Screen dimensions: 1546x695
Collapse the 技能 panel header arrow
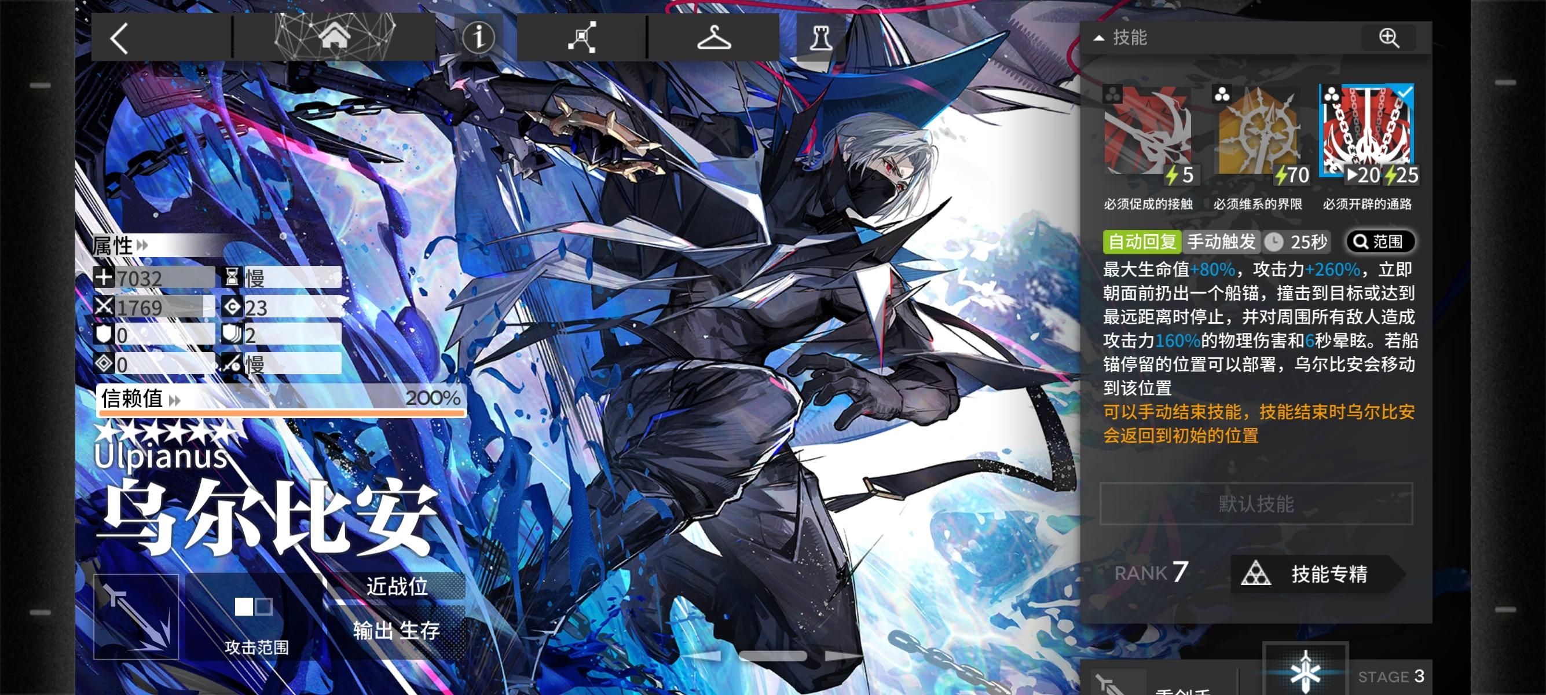(1099, 38)
